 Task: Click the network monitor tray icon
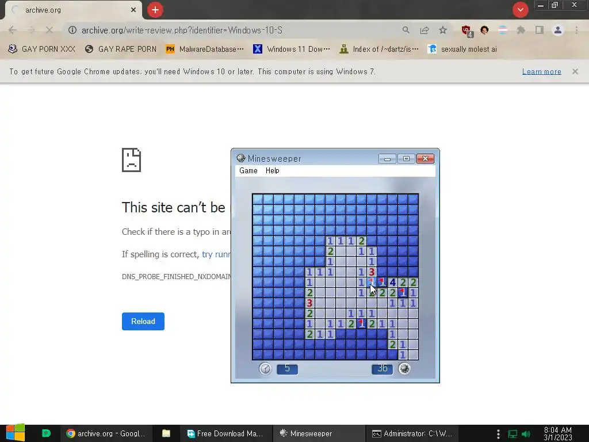[512, 434]
